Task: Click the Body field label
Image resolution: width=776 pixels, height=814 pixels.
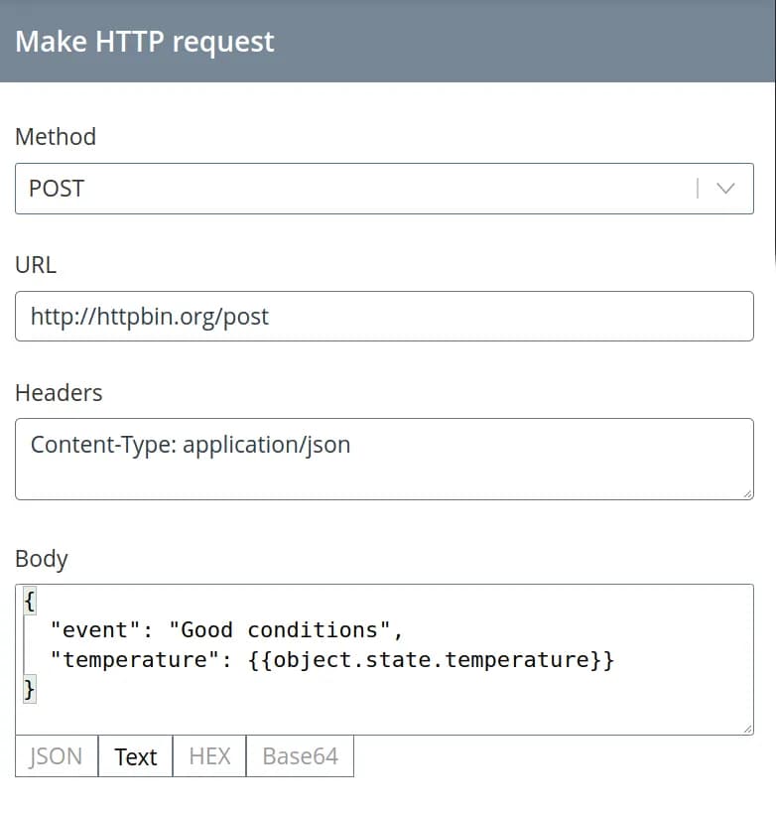Action: 42,559
